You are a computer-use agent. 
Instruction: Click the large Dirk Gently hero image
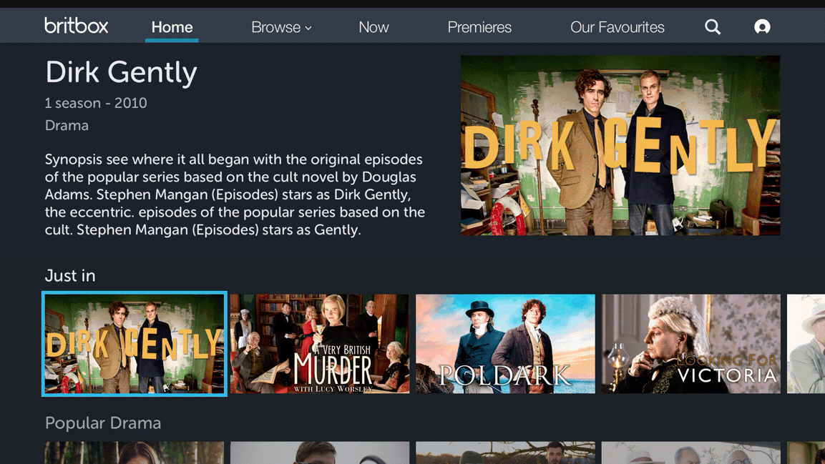point(620,146)
